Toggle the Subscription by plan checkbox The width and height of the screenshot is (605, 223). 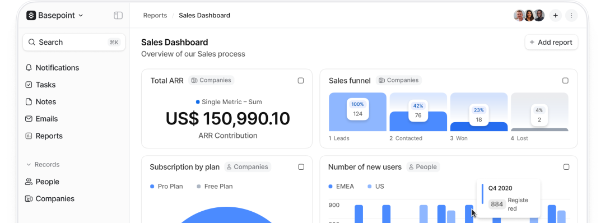pos(301,167)
